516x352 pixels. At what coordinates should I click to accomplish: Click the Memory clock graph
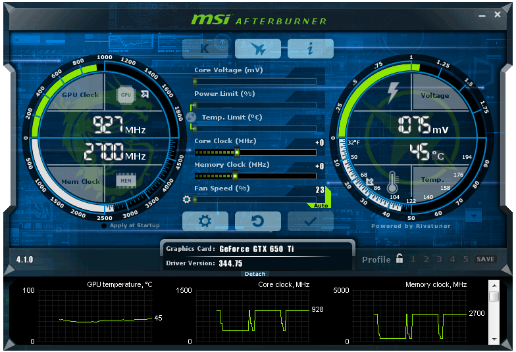(x=409, y=316)
